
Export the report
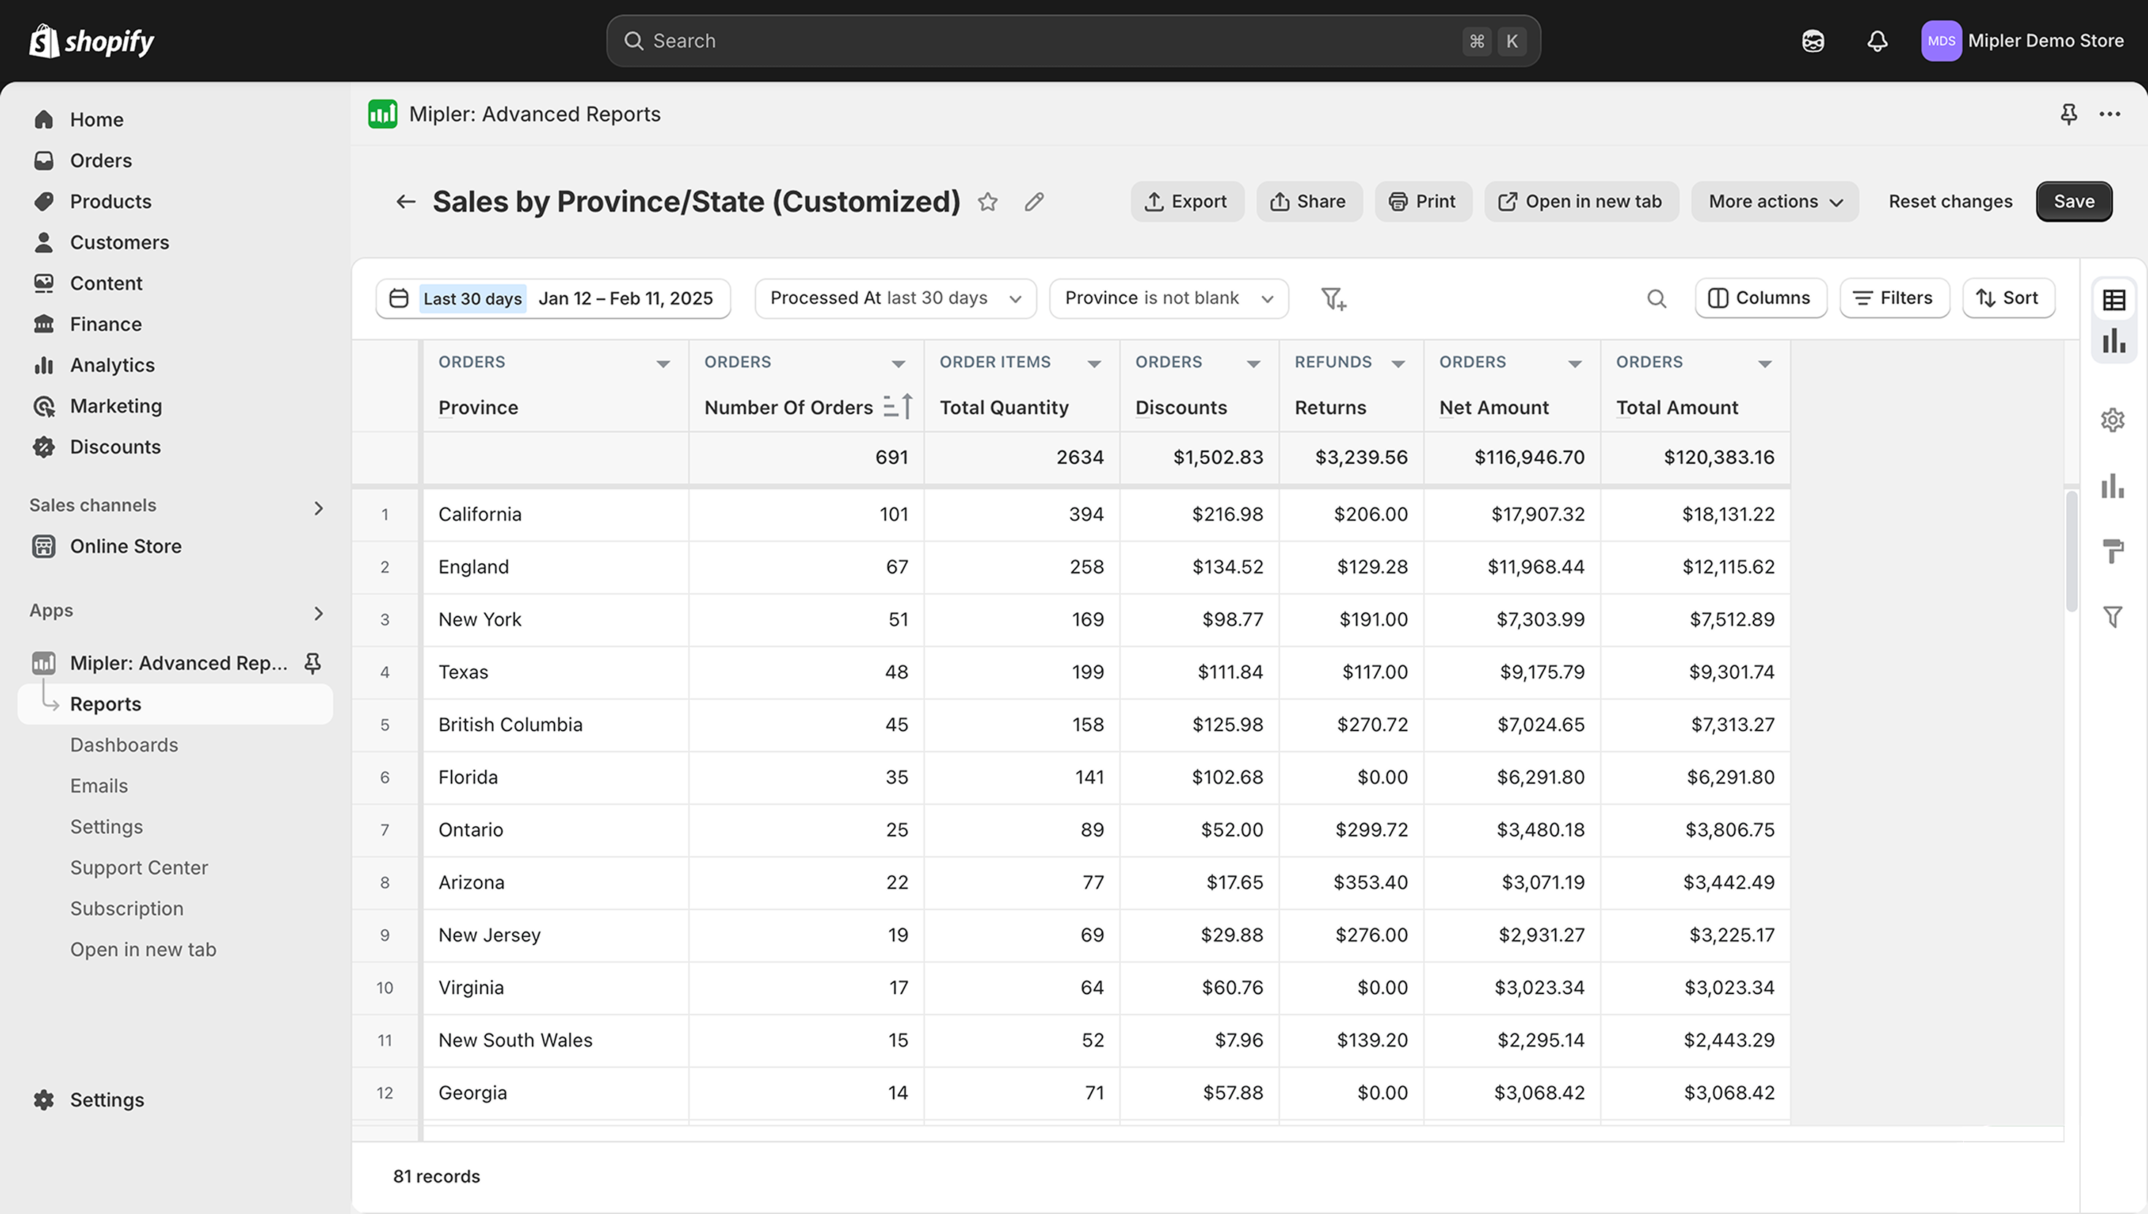coord(1187,201)
